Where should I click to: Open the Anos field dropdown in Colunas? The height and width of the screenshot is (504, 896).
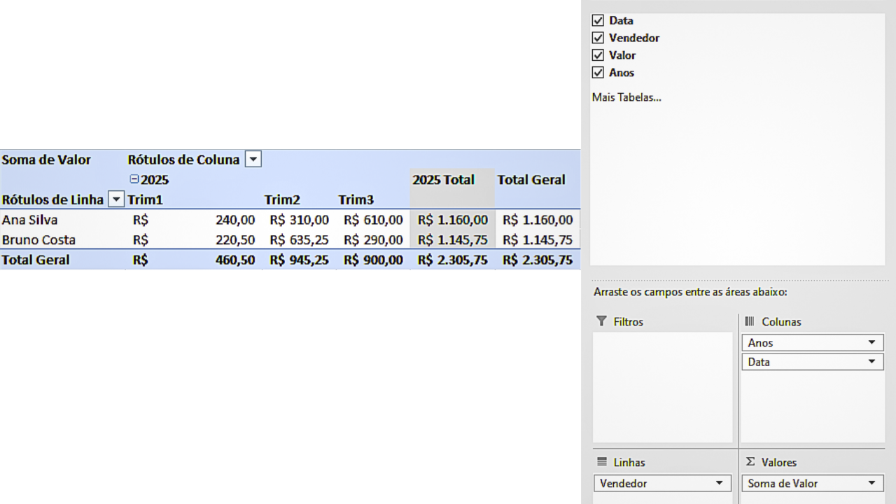coord(871,342)
